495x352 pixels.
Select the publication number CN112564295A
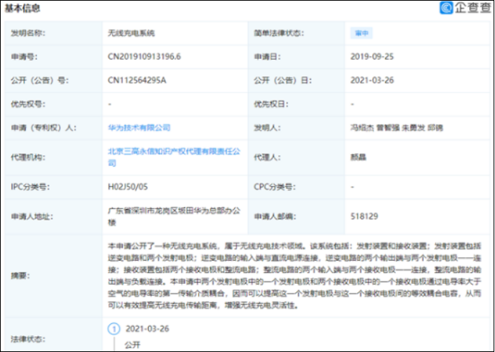137,80
